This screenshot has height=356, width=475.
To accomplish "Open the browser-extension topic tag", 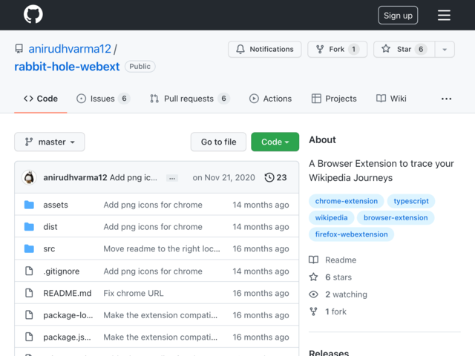I will click(396, 217).
